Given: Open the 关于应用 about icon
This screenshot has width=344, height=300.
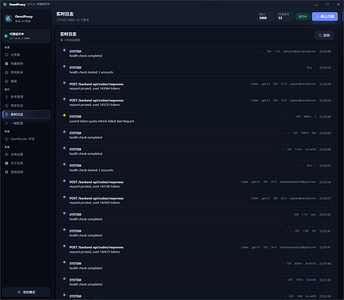Looking at the screenshot, I should [x=7, y=163].
